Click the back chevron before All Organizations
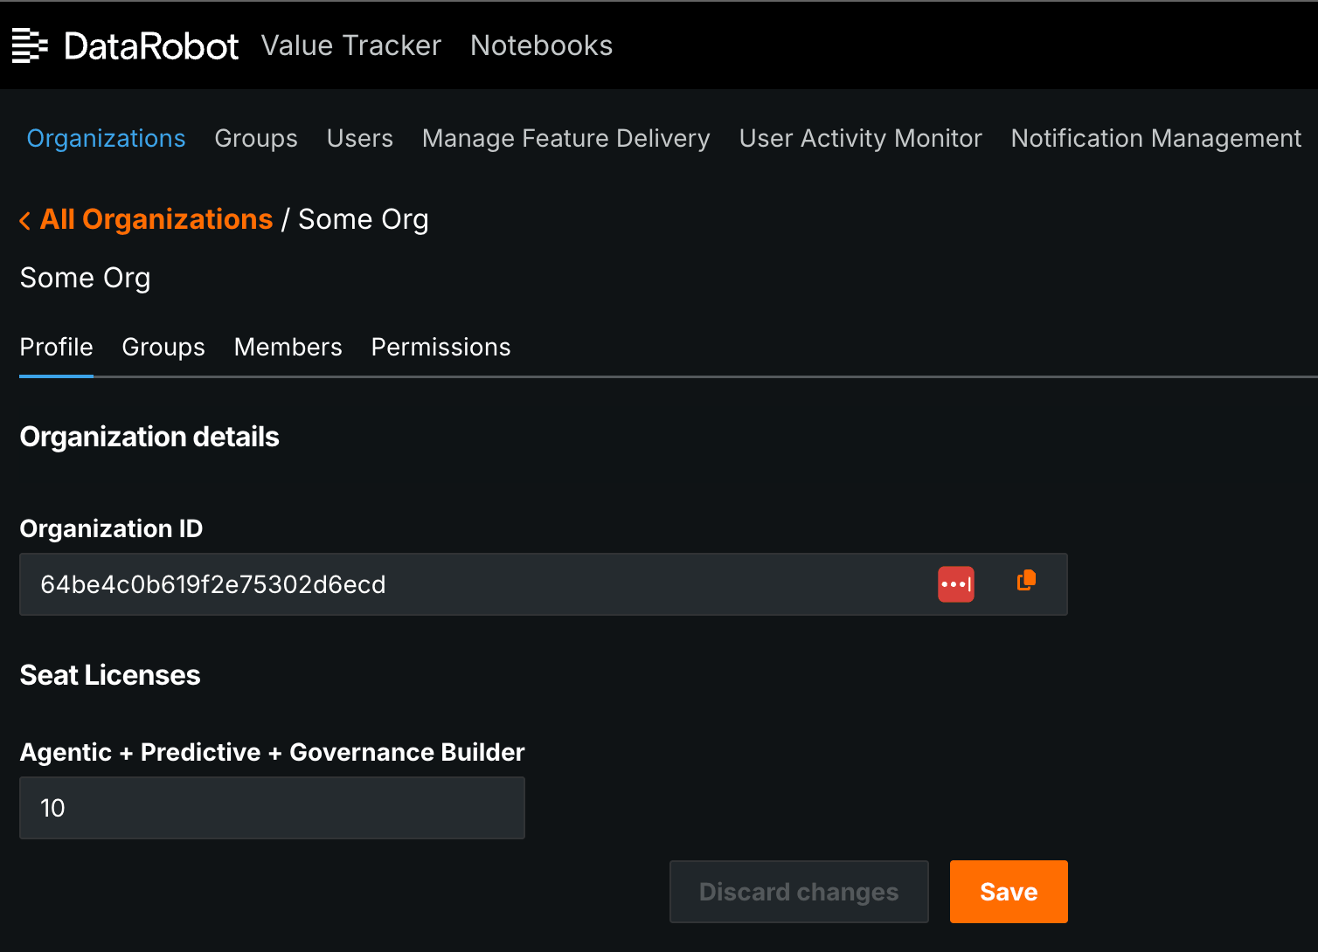 pyautogui.click(x=24, y=221)
